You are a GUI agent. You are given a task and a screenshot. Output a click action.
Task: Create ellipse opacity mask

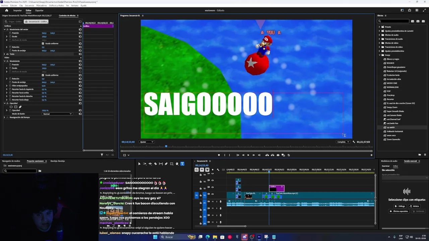coord(11,107)
